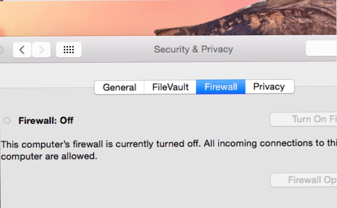
Task: Select the Firewall tab
Action: point(221,87)
